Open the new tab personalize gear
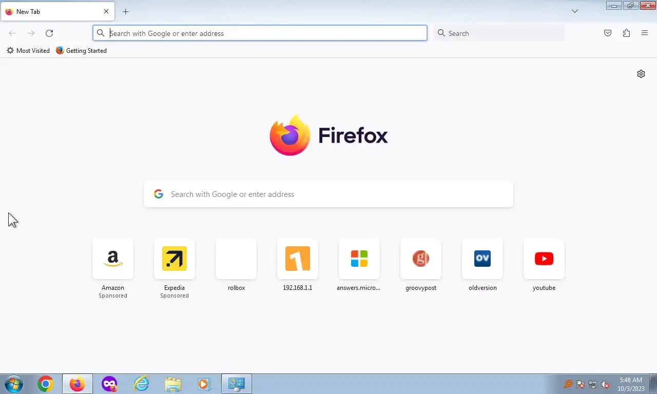The height and width of the screenshot is (394, 657). point(641,74)
